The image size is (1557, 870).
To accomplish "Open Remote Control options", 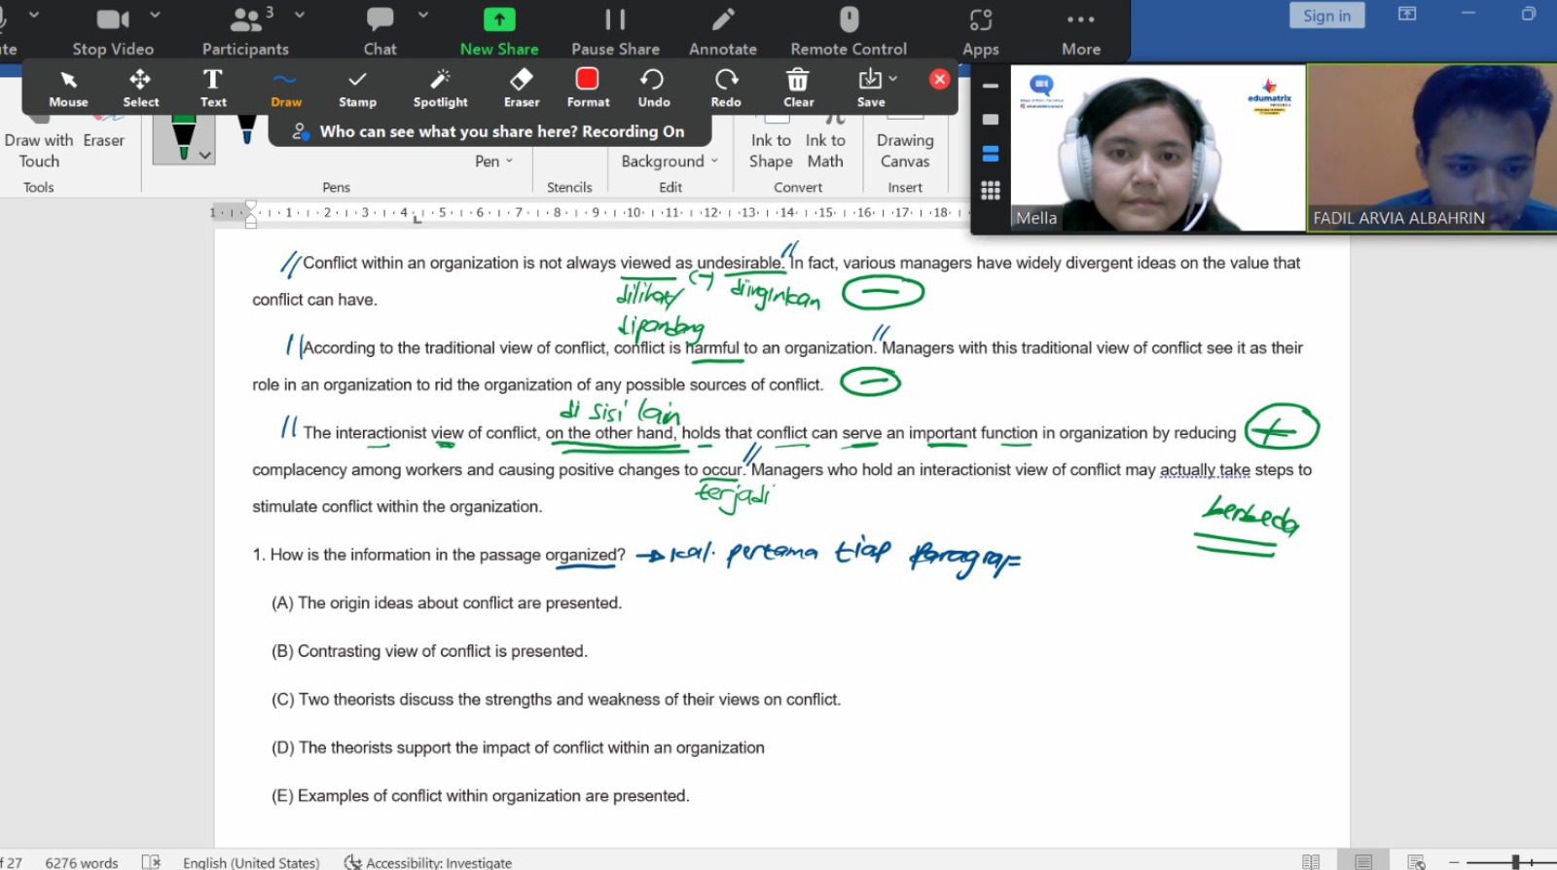I will point(849,31).
